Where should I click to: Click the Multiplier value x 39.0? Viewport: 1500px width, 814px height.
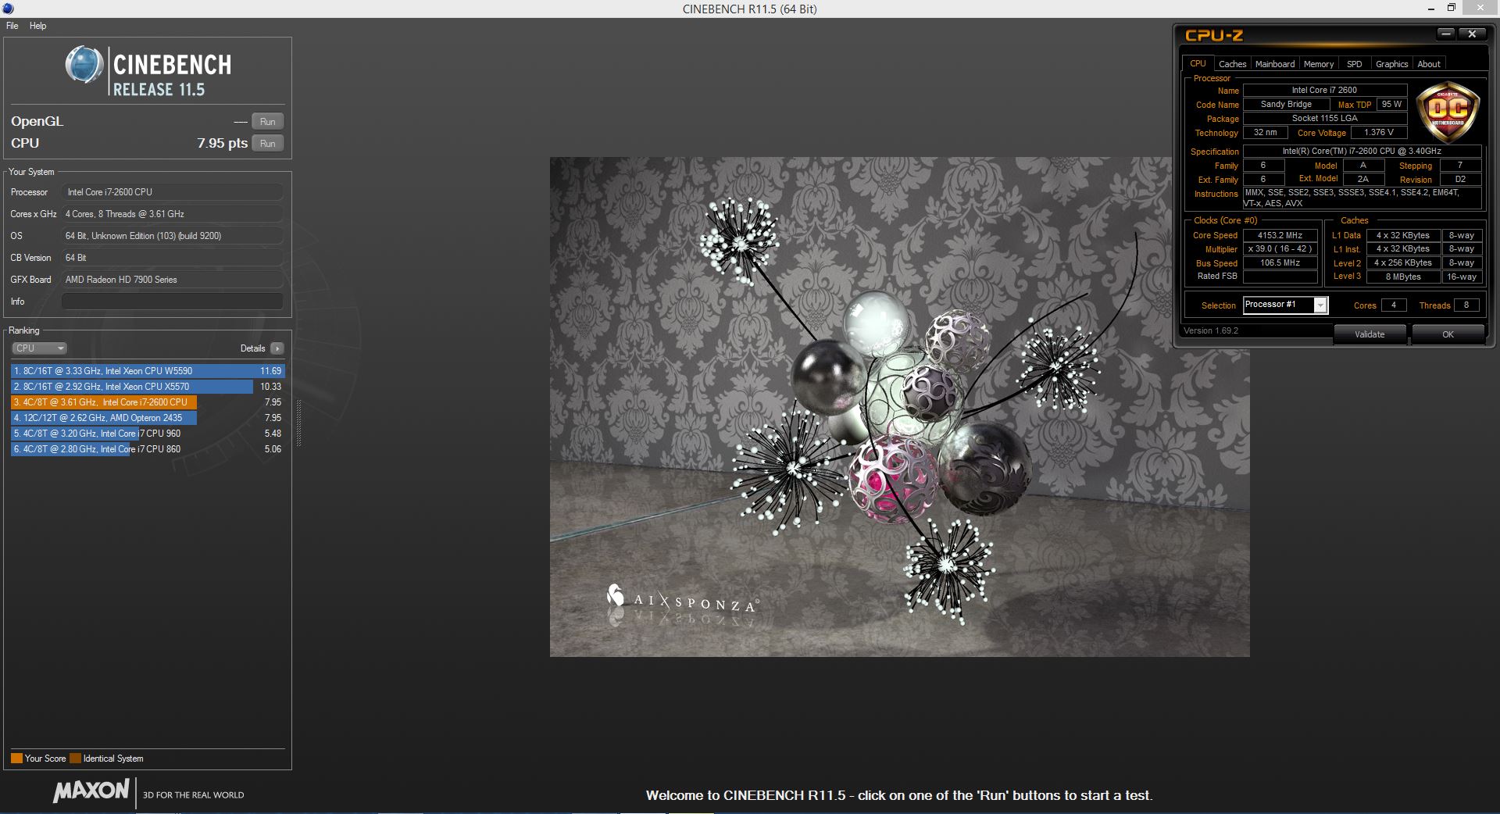1280,249
